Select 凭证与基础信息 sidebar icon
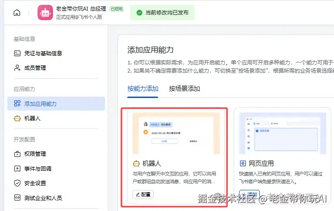 pyautogui.click(x=17, y=53)
